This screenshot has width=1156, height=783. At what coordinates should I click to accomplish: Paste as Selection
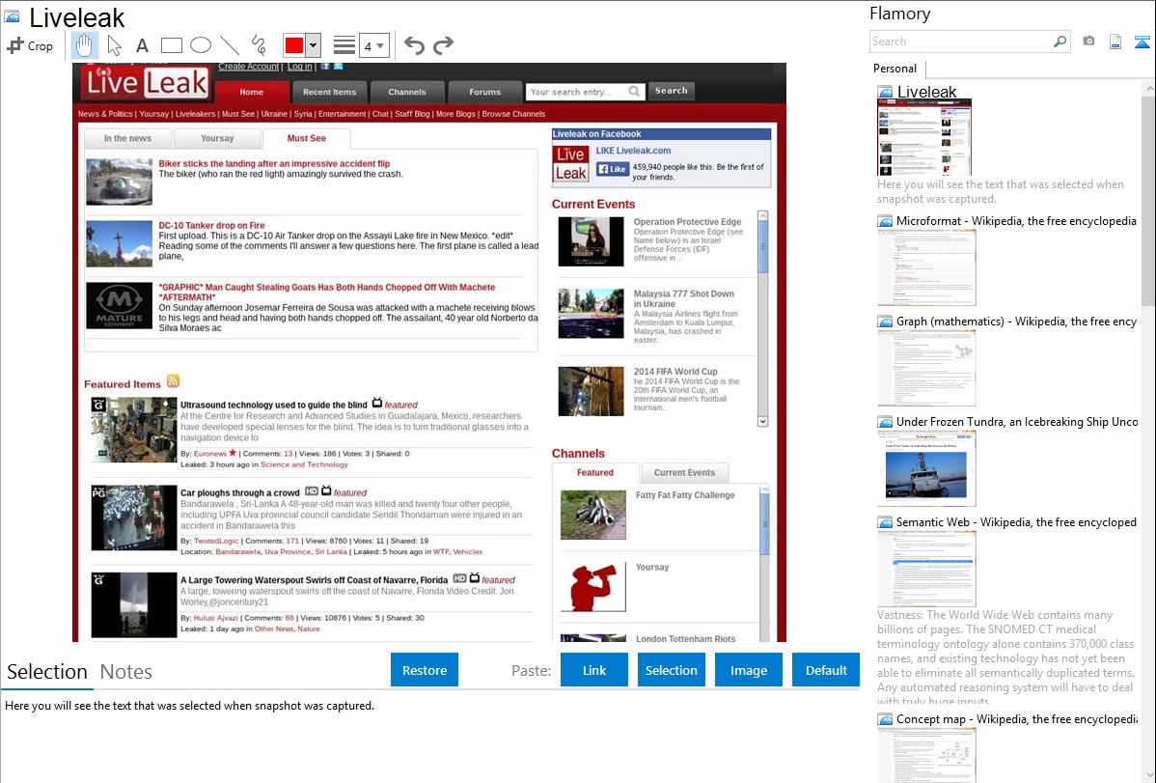[x=671, y=670]
